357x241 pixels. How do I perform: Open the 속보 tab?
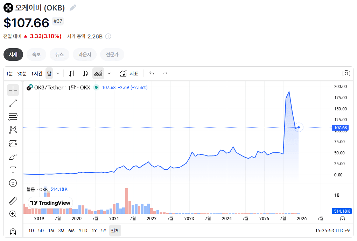click(x=36, y=54)
